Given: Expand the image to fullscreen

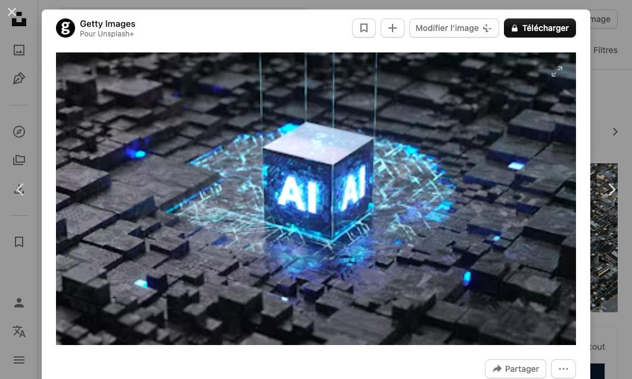Looking at the screenshot, I should 557,72.
